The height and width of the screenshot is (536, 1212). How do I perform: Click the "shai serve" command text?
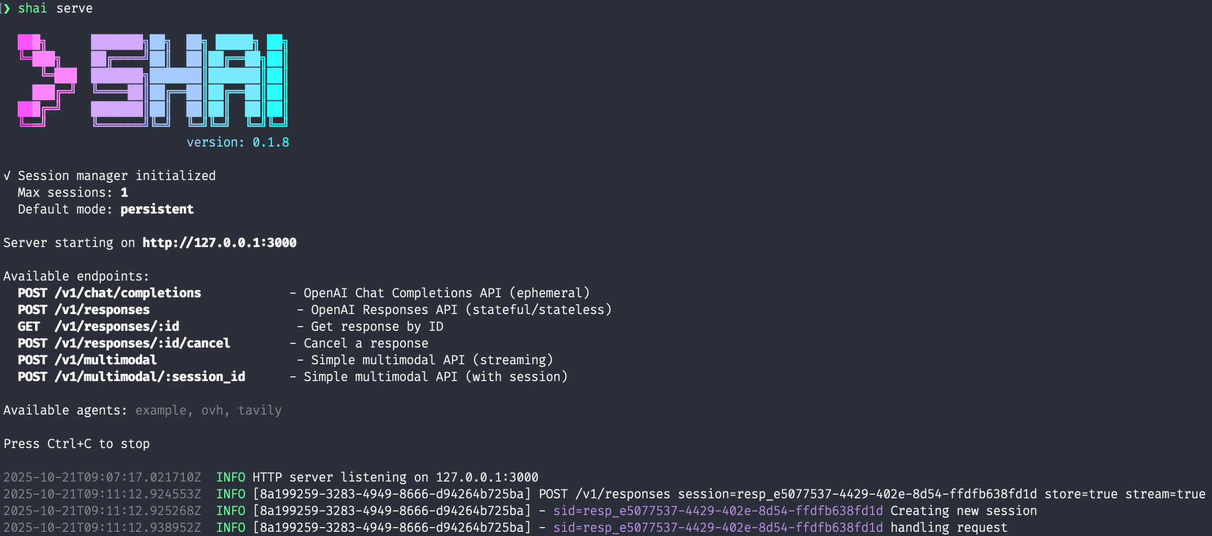tap(55, 8)
